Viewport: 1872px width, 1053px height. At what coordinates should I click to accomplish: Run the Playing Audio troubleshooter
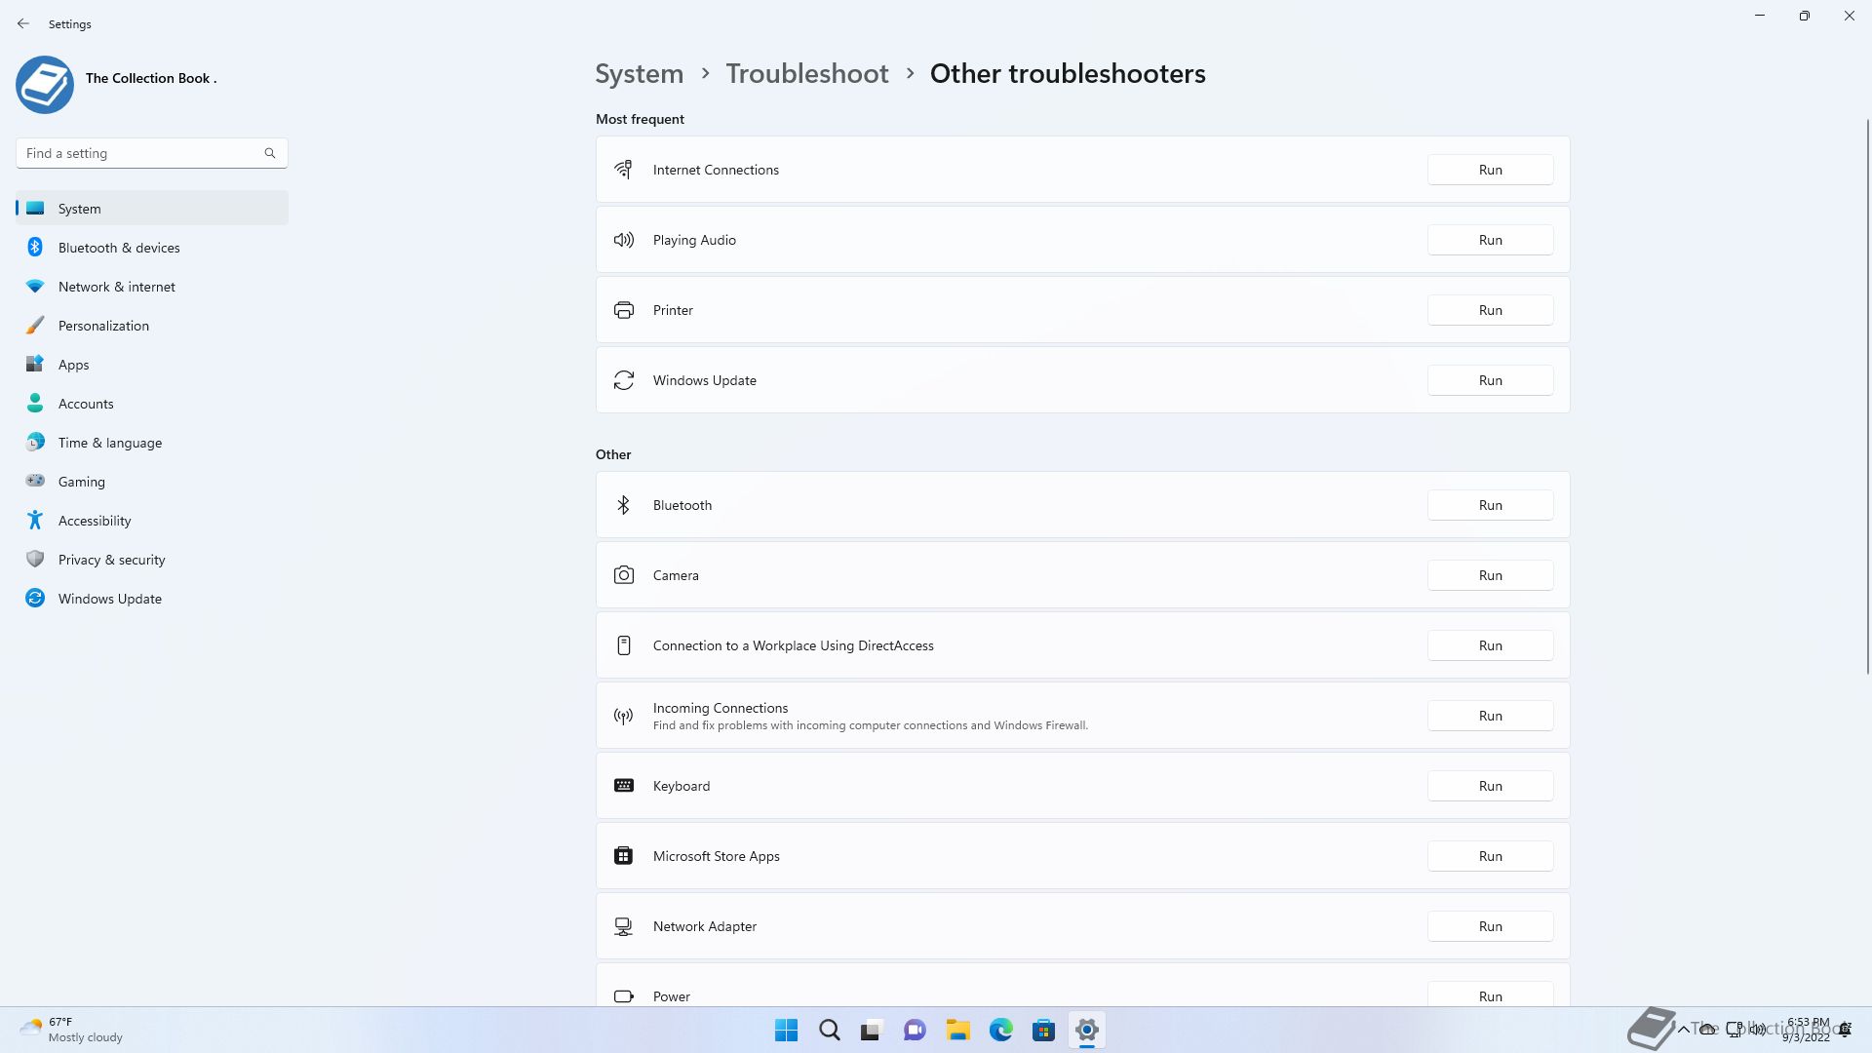pos(1490,240)
